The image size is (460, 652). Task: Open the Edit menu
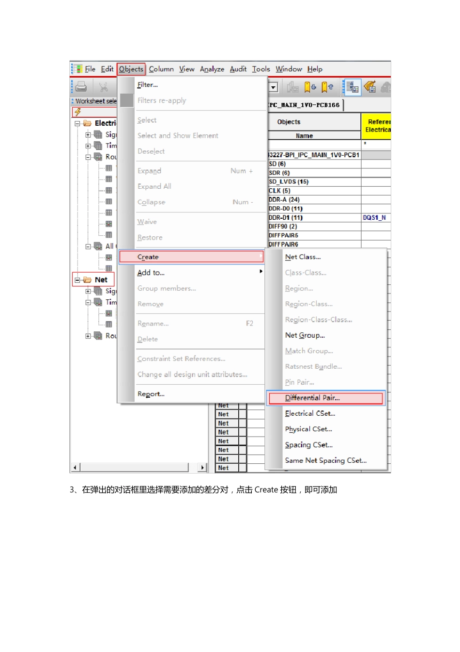coord(107,69)
